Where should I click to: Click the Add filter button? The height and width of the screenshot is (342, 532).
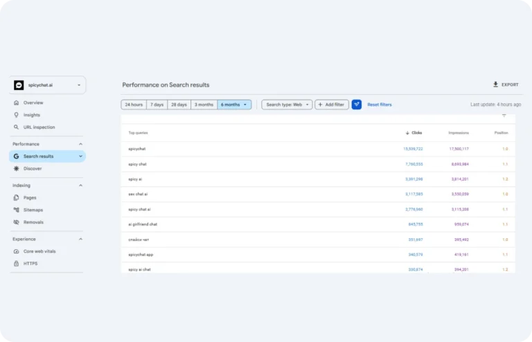pyautogui.click(x=332, y=105)
